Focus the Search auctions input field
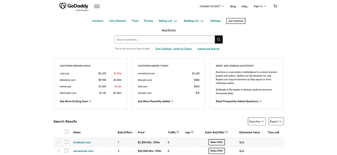 (165, 39)
